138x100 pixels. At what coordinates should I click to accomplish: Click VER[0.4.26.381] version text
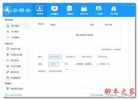click(15, 95)
